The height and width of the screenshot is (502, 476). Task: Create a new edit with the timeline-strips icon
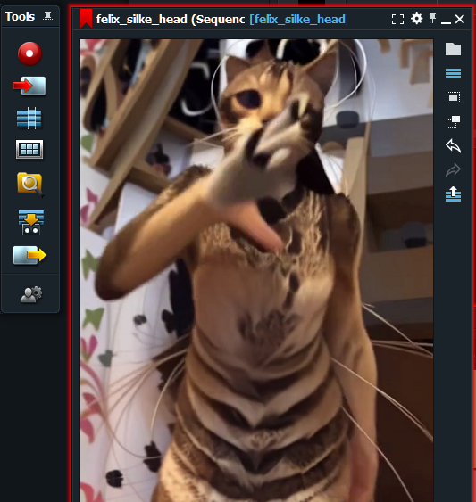29,118
